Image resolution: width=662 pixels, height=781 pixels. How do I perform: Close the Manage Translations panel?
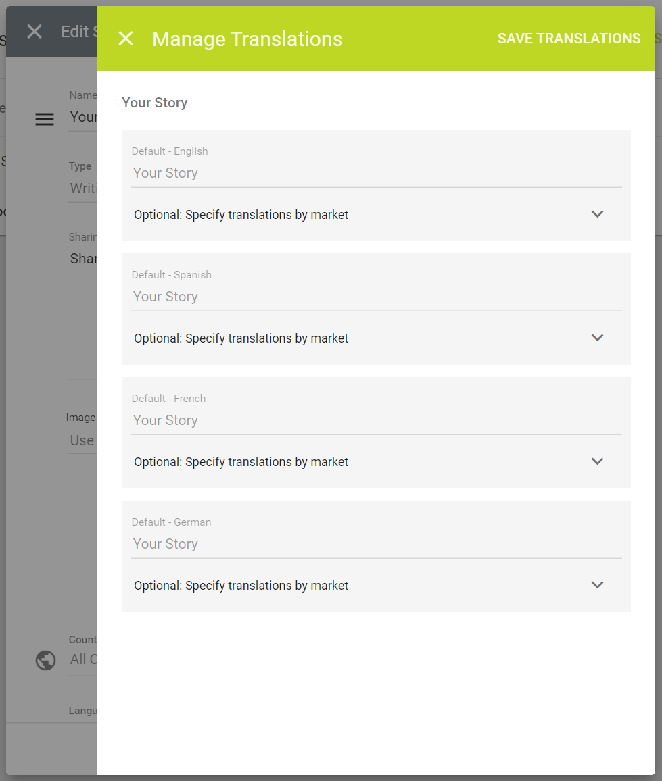pos(126,39)
